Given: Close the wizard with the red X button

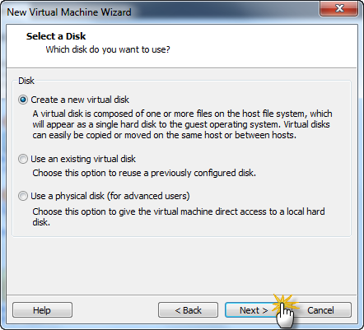Looking at the screenshot, I should 339,8.
